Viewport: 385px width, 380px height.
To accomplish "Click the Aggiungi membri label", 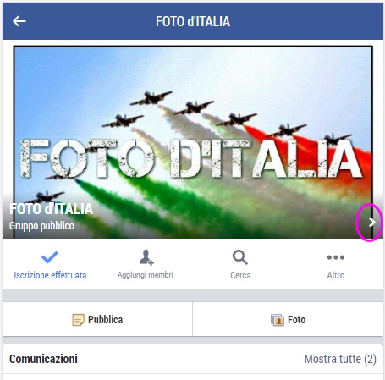I will [x=146, y=275].
